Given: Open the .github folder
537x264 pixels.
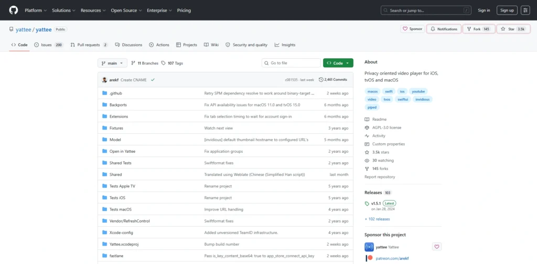Looking at the screenshot, I should click(116, 93).
